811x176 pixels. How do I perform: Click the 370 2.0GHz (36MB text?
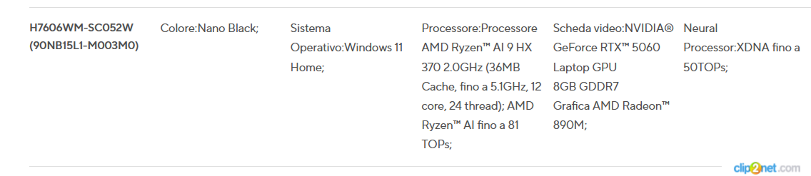click(x=470, y=67)
